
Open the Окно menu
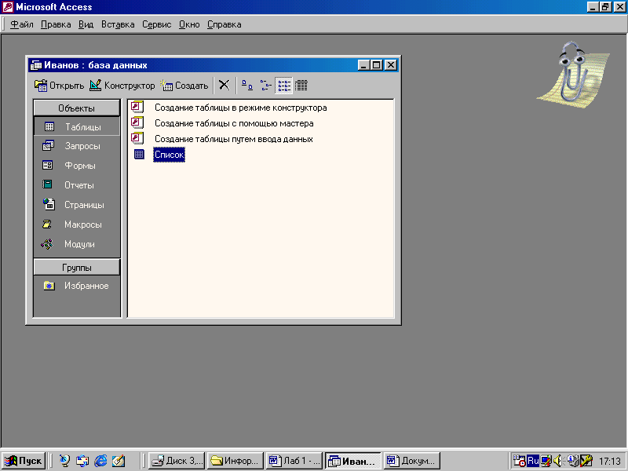pyautogui.click(x=189, y=24)
